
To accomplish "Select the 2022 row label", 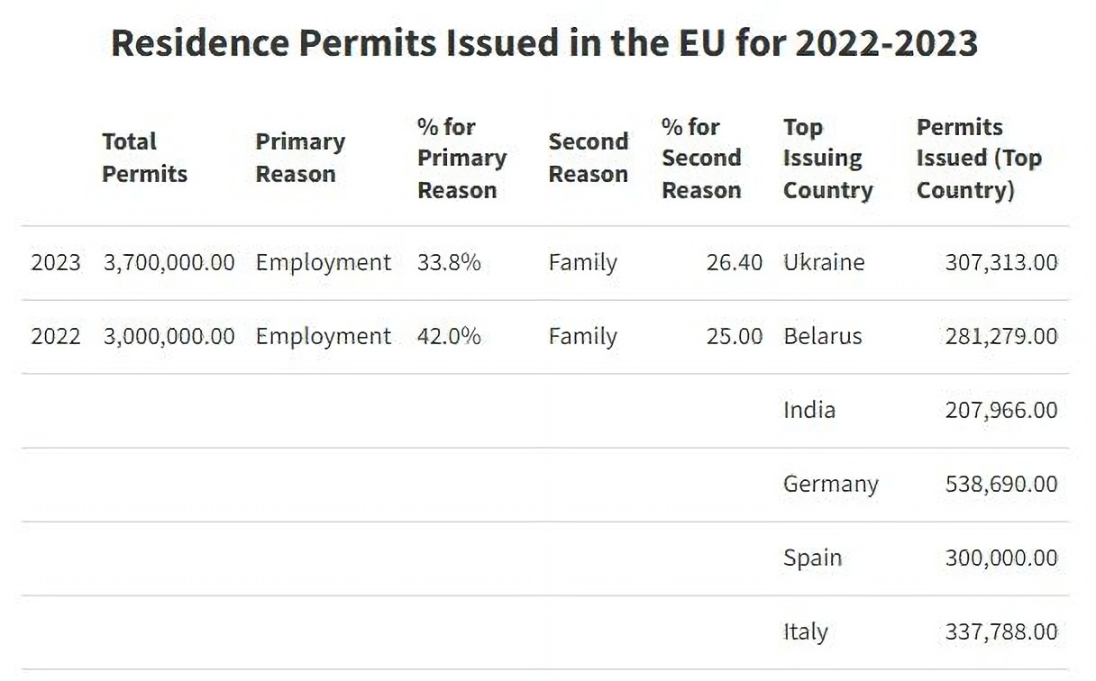I will tap(56, 337).
